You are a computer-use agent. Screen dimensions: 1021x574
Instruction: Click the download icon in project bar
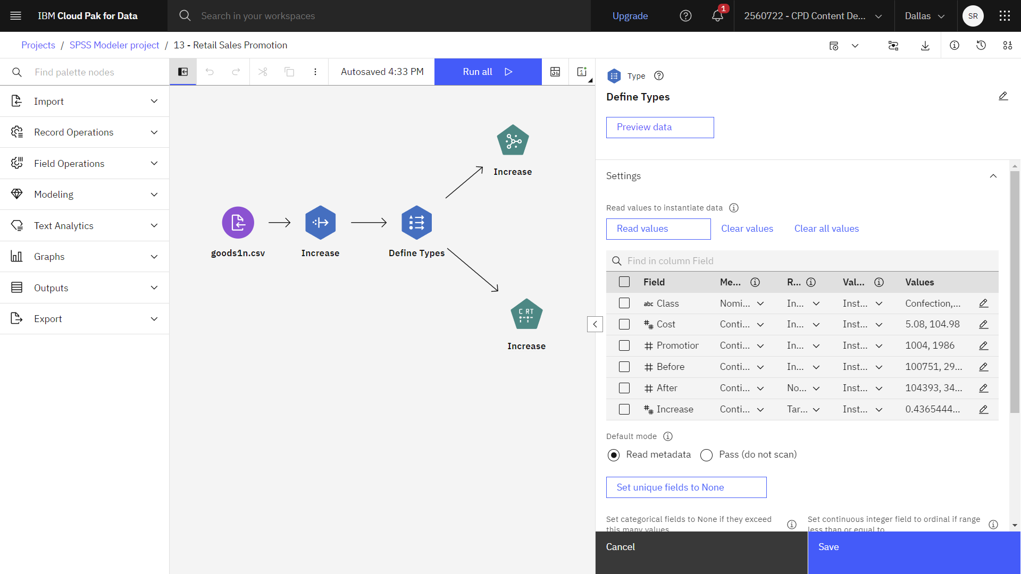925,46
